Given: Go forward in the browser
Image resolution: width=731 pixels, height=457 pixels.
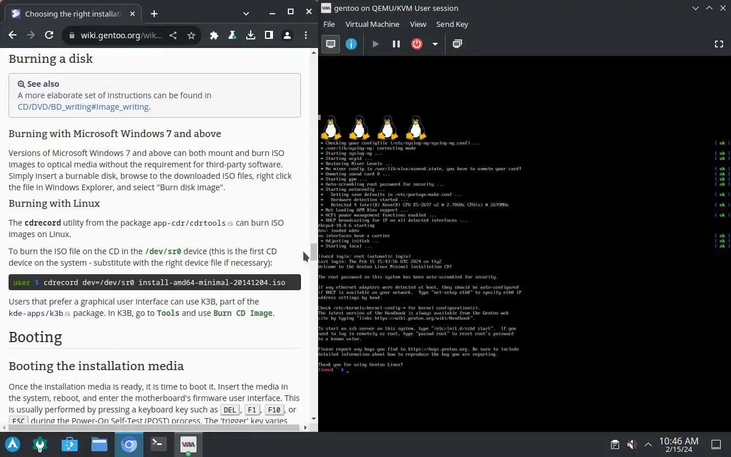Looking at the screenshot, I should coord(31,35).
